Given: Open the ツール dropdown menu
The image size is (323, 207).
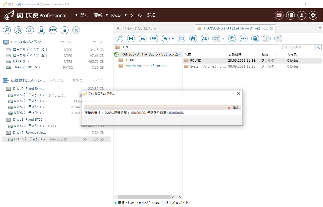Looking at the screenshot, I should pyautogui.click(x=133, y=15).
